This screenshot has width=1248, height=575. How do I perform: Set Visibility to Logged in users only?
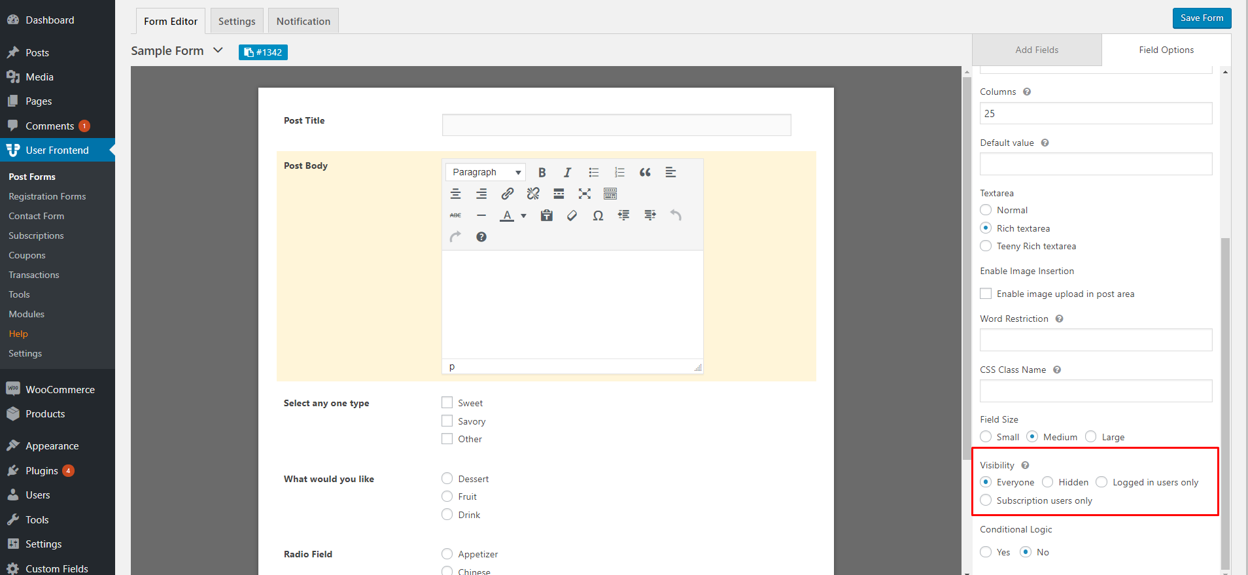1101,482
